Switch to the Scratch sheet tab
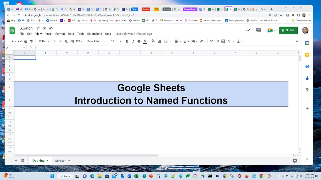Viewport: 321px width, 180px height. (60, 160)
